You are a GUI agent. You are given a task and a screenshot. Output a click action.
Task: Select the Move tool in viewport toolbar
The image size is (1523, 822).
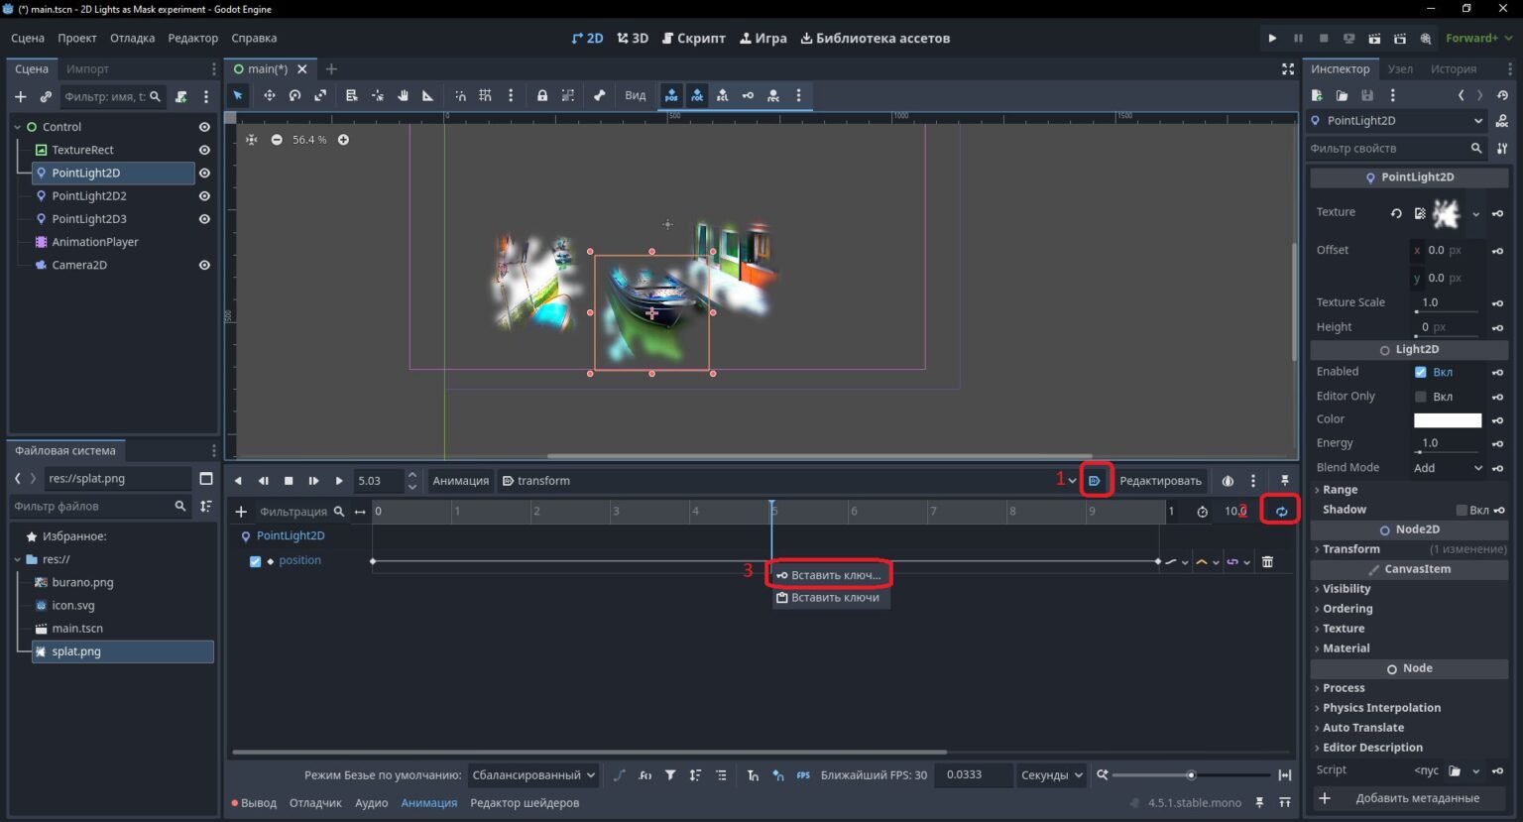coord(269,96)
